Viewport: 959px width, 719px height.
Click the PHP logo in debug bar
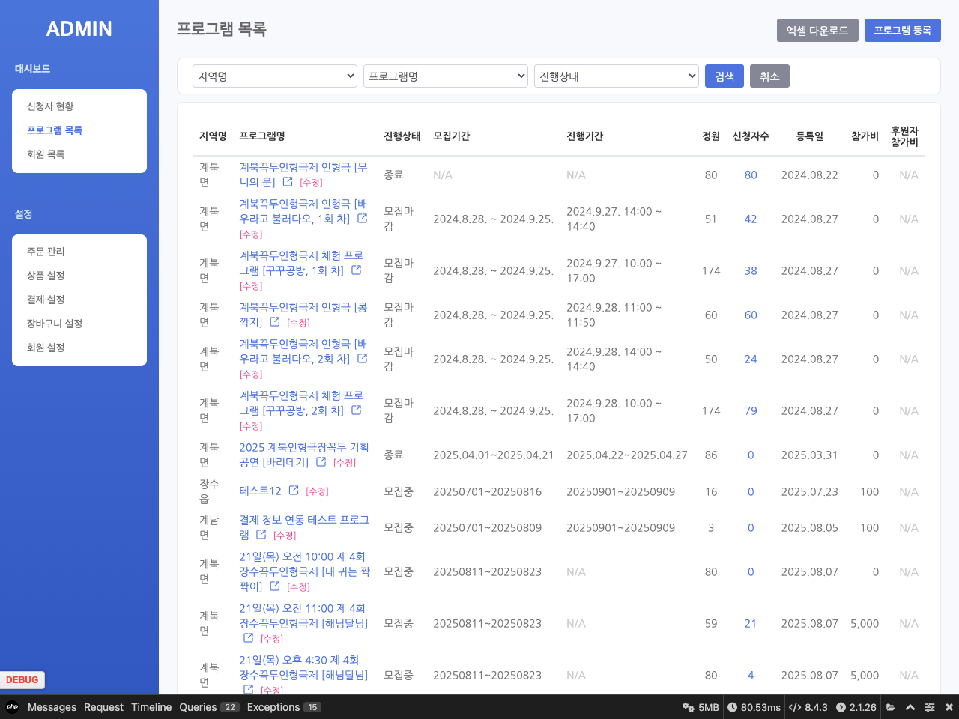pos(12,707)
